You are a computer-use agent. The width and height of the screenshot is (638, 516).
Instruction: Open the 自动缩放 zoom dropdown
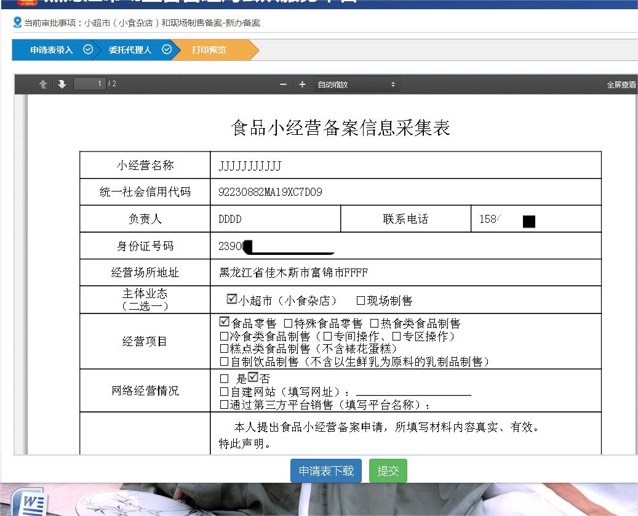(356, 84)
